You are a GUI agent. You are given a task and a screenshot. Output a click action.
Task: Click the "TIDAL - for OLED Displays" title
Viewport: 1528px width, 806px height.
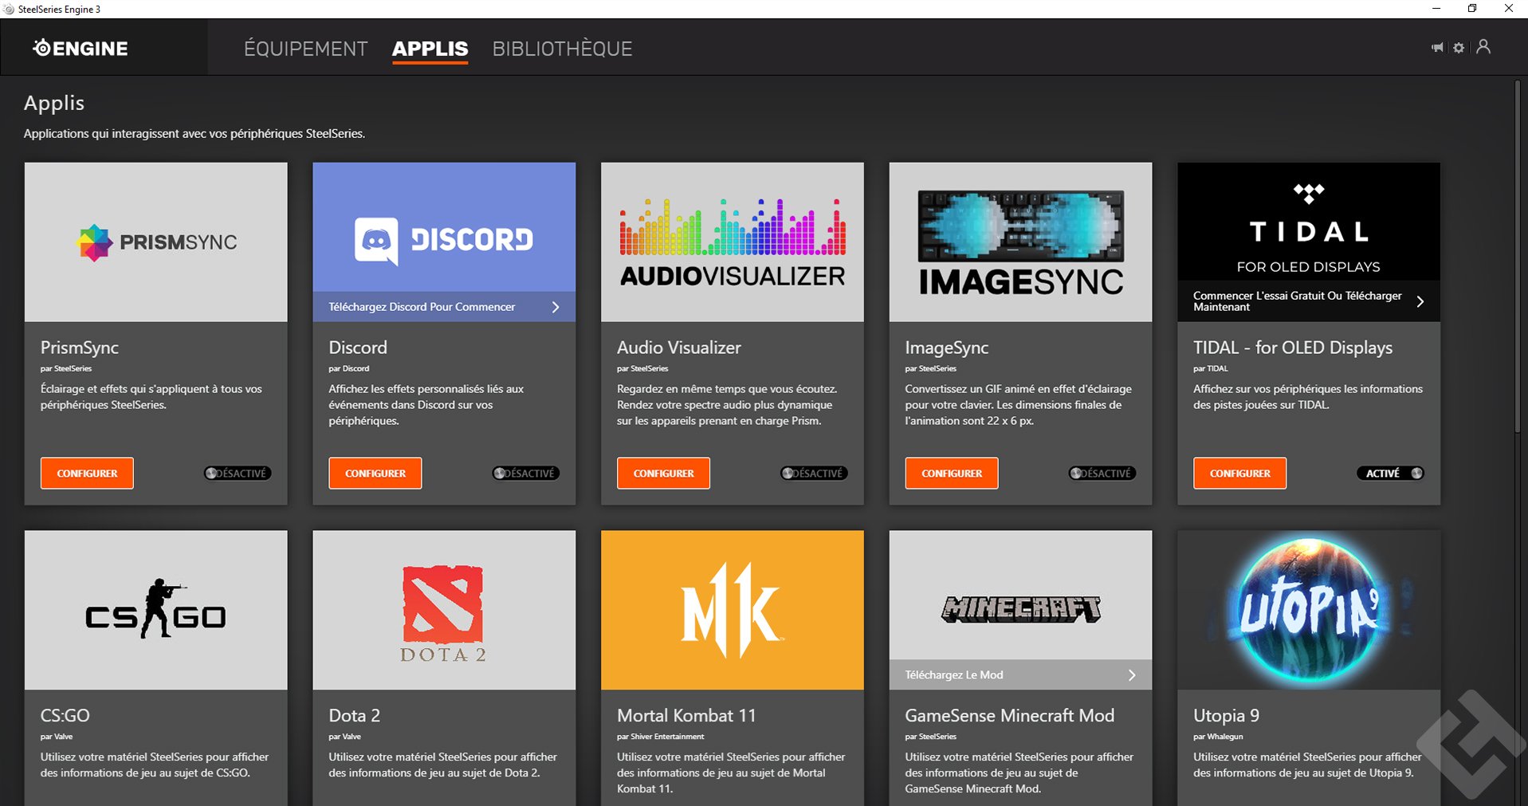click(x=1293, y=348)
